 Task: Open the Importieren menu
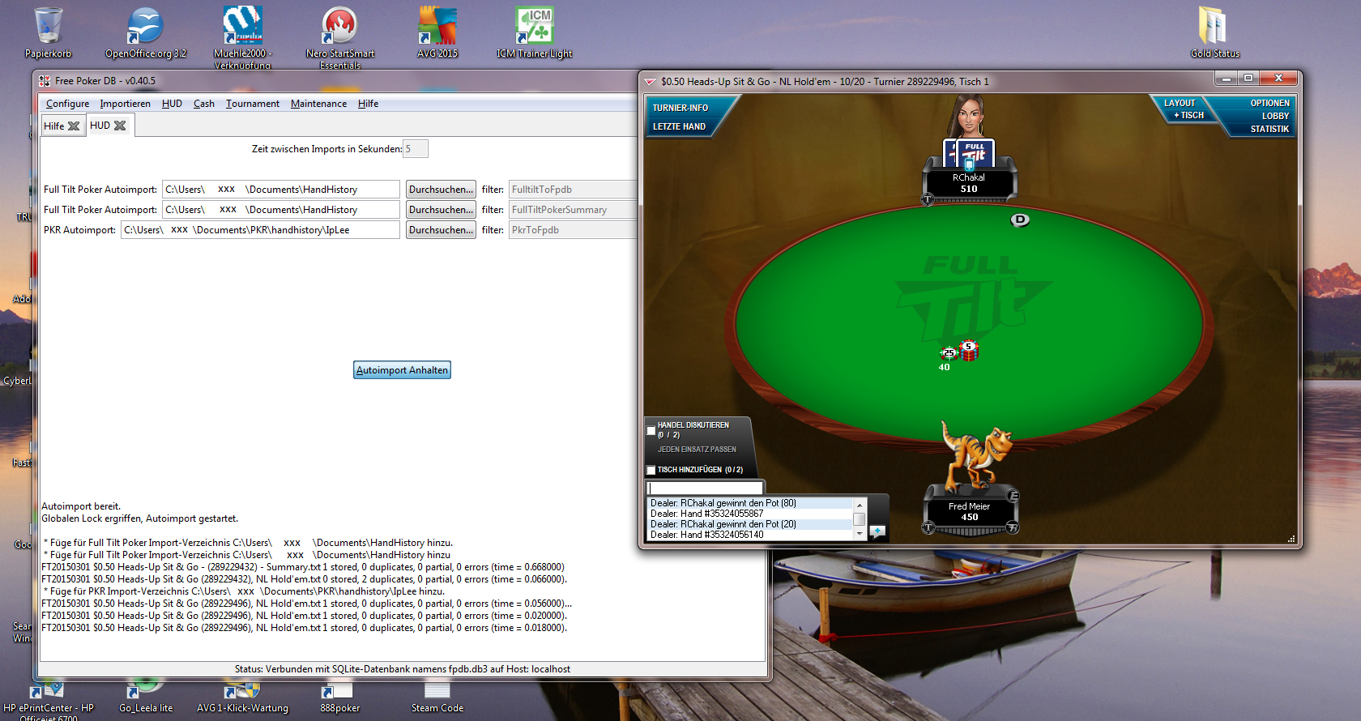125,104
